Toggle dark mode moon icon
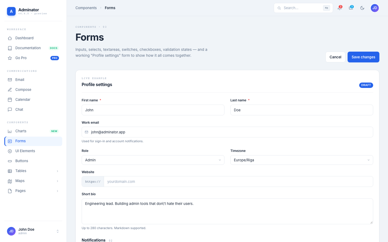 (x=362, y=8)
